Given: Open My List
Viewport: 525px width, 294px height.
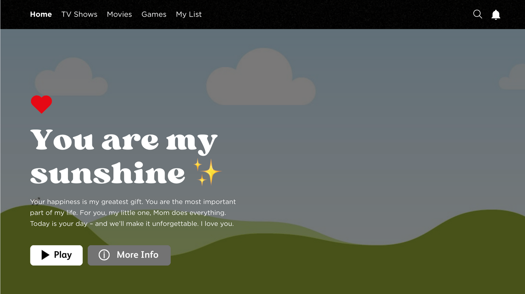Looking at the screenshot, I should tap(189, 14).
